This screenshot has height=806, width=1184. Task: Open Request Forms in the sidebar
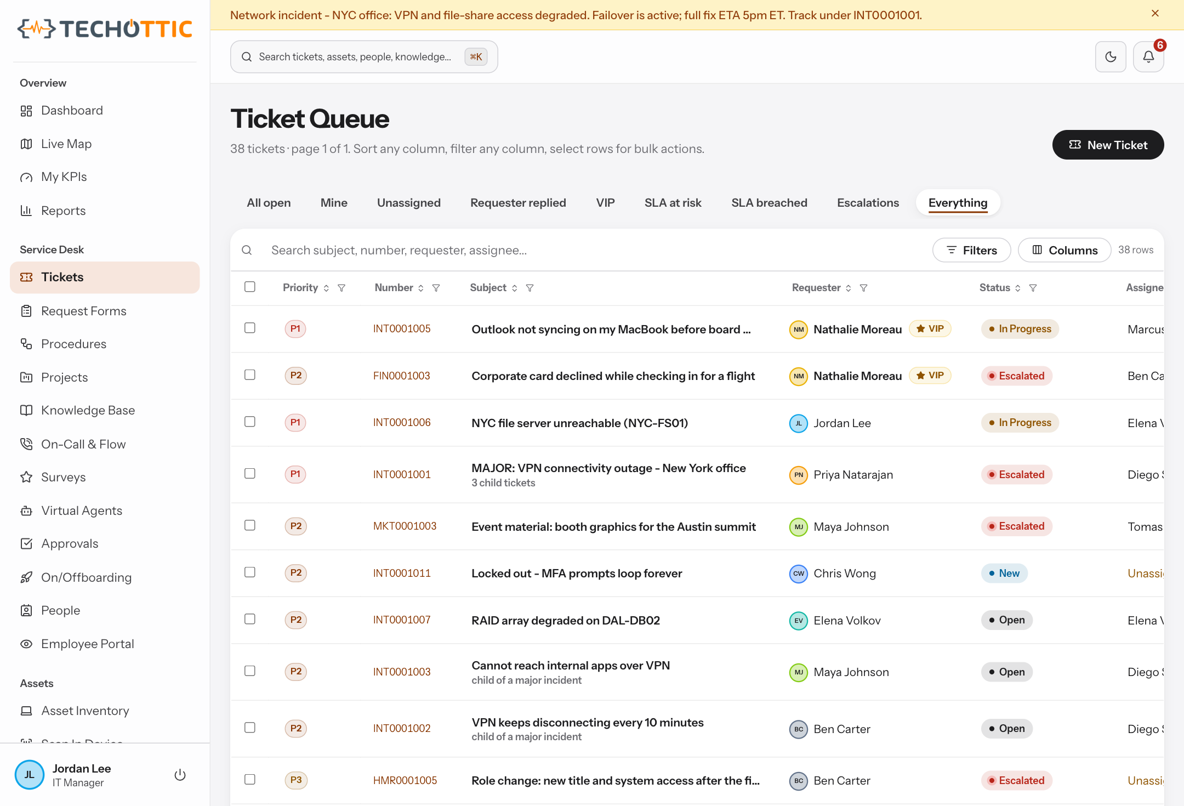pyautogui.click(x=105, y=311)
